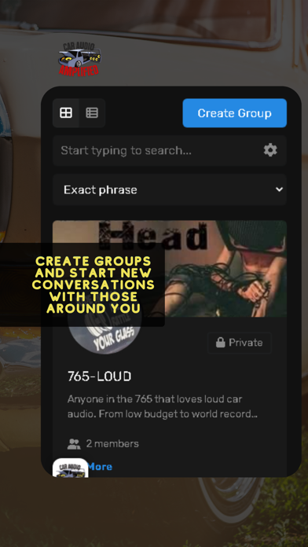
Task: Click the More link
Action: [x=101, y=466]
